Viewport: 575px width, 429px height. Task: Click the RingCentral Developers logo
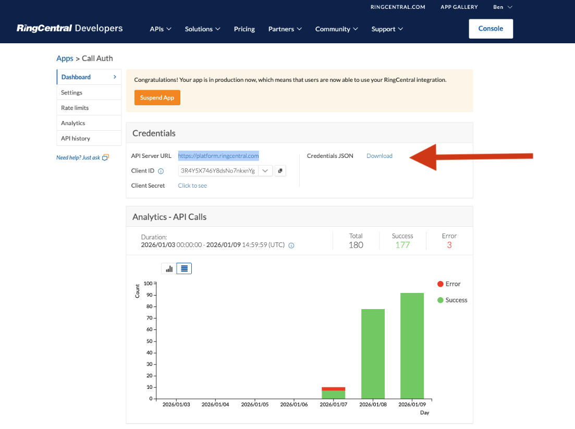coord(70,28)
